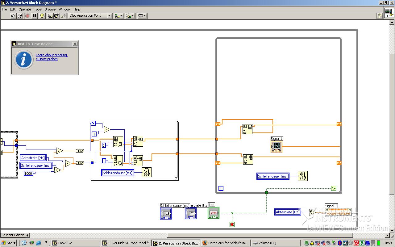Start Run Continuously from the toolbar
This screenshot has width=395, height=247.
[20, 16]
